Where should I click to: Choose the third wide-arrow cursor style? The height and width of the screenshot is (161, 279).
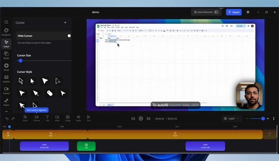click(45, 81)
